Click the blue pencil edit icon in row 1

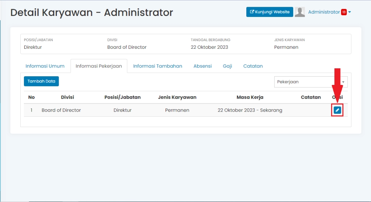pyautogui.click(x=337, y=110)
